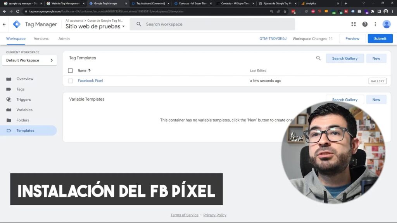397x223 pixels.
Task: Click the browser address bar URL
Action: coord(106,11)
